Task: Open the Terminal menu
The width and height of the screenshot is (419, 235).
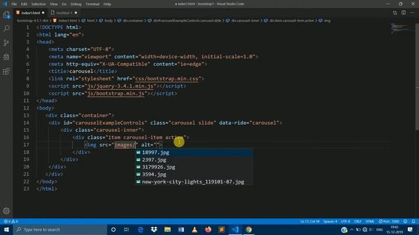Action: point(92,4)
